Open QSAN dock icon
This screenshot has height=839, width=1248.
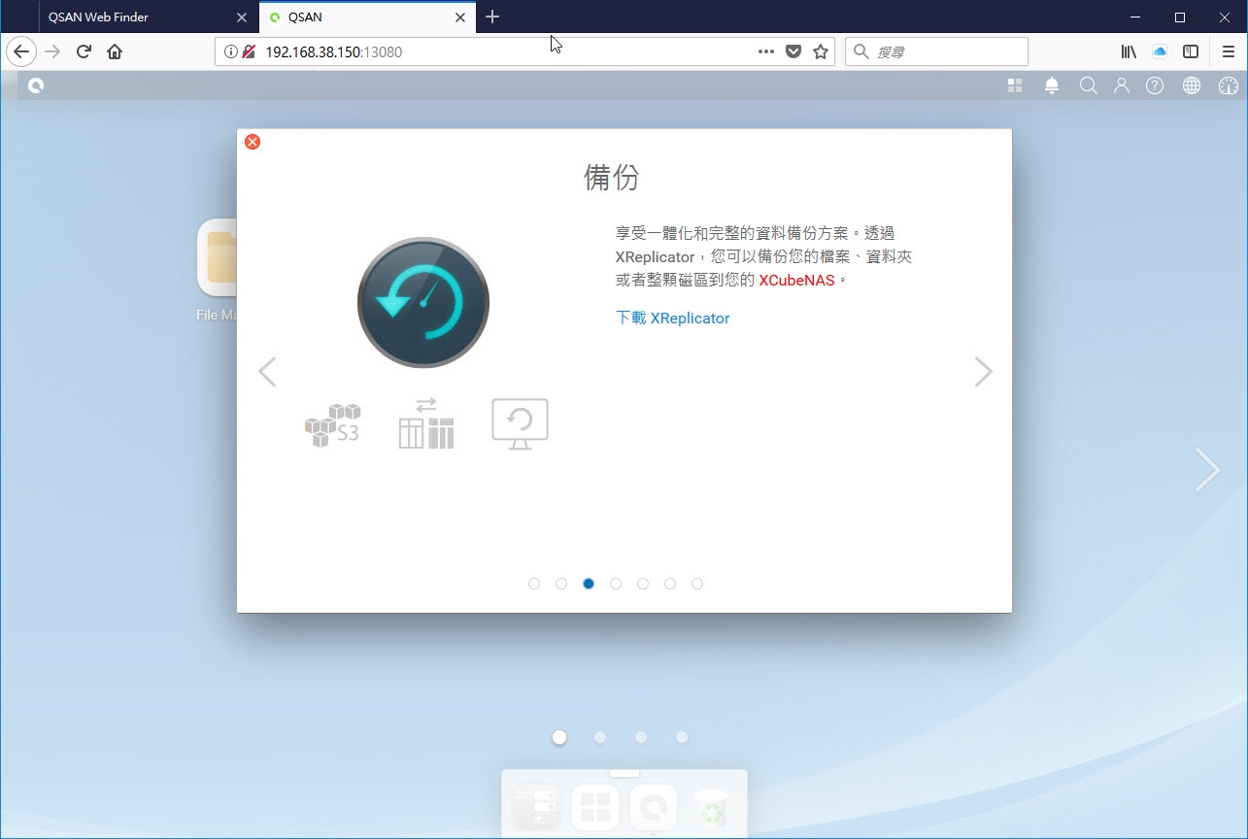point(654,807)
